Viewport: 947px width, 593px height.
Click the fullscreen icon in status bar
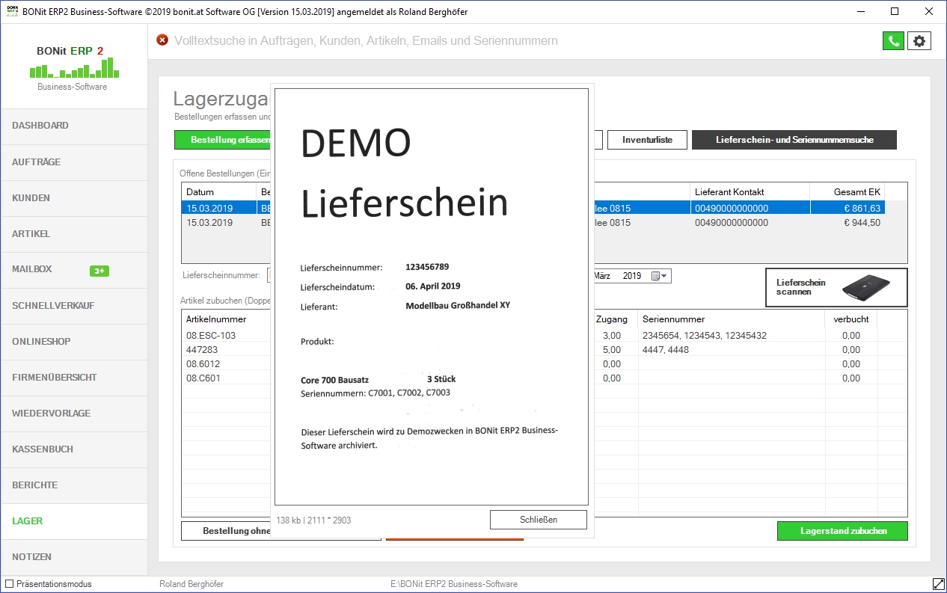[x=938, y=584]
